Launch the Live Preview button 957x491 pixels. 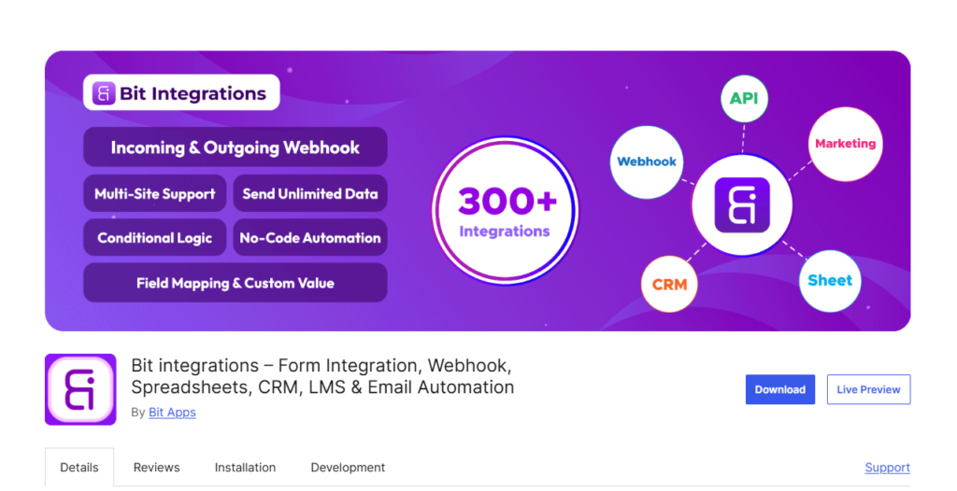pyautogui.click(x=868, y=389)
